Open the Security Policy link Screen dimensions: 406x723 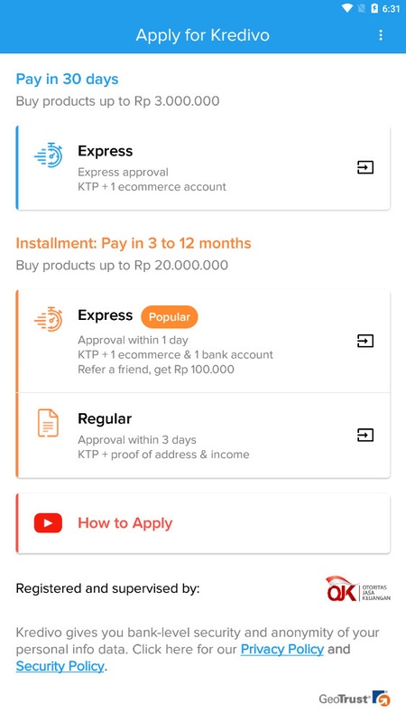pos(60,666)
